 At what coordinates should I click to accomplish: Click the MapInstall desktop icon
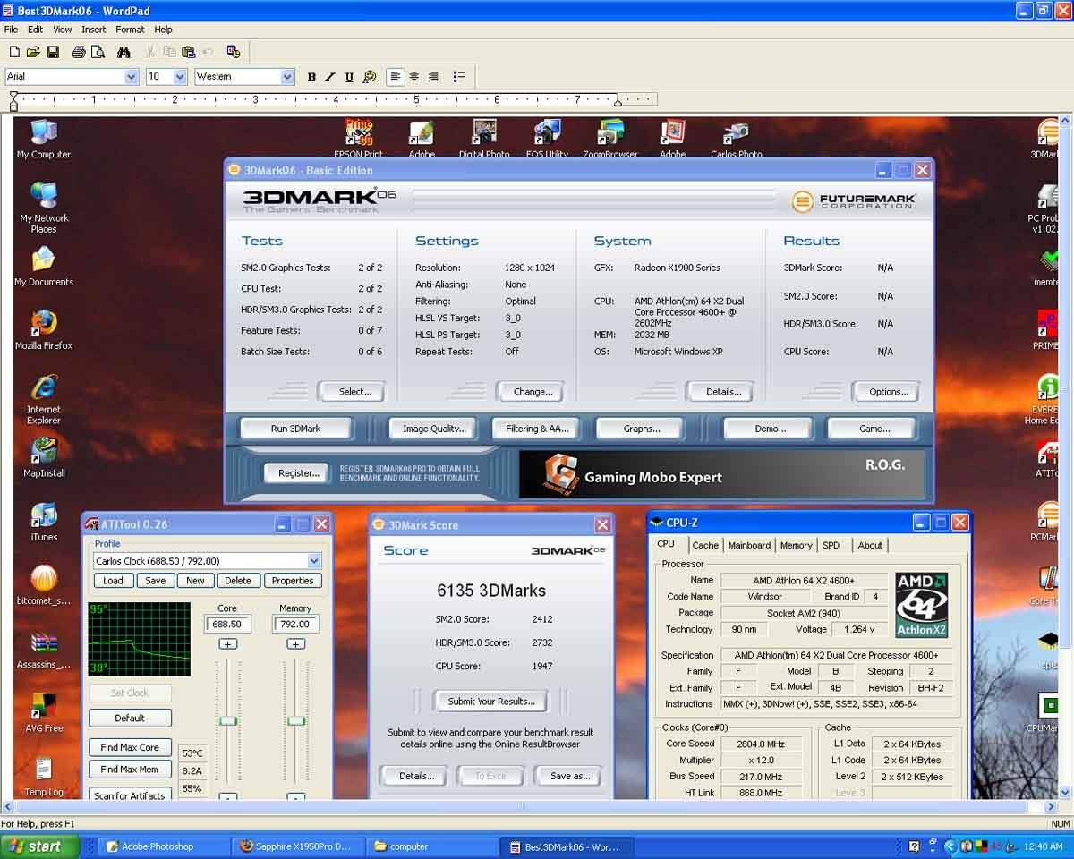(43, 458)
